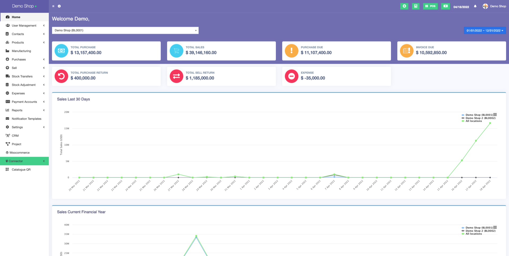Toggle the sidebar hamburger menu icon
Viewport: 509px width, 256px height.
(53, 6)
